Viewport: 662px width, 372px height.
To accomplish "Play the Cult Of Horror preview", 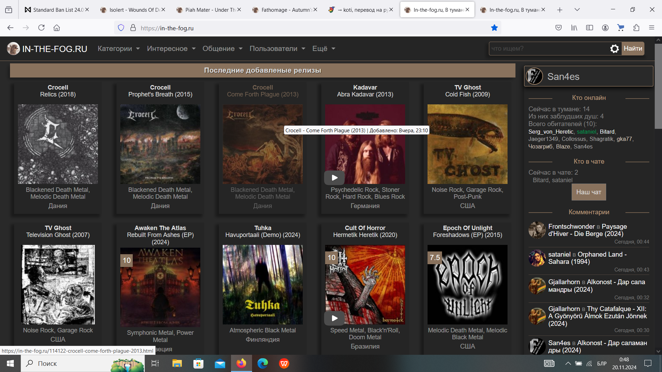I will pos(334,318).
